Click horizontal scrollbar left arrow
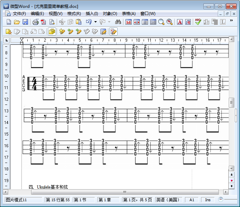Screen dimensions: 240x207 [x=5, y=192]
